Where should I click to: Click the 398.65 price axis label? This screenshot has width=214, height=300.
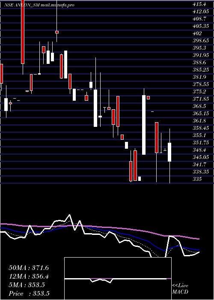(x=200, y=41)
